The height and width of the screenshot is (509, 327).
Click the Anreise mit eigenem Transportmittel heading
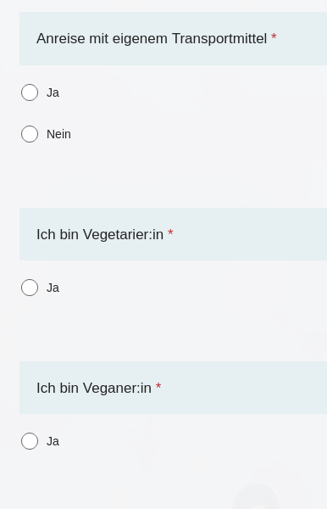[152, 39]
